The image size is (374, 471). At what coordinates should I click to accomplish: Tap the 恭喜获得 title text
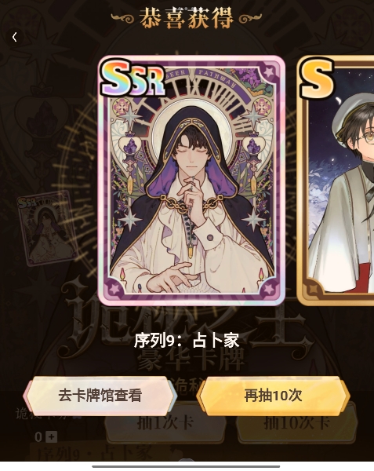tap(187, 18)
